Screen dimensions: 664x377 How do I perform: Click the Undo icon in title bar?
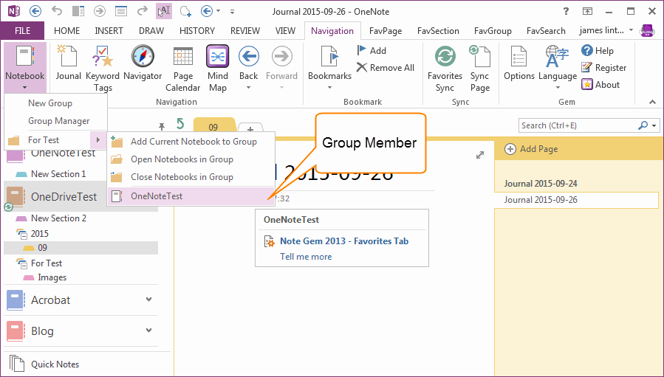tap(57, 11)
